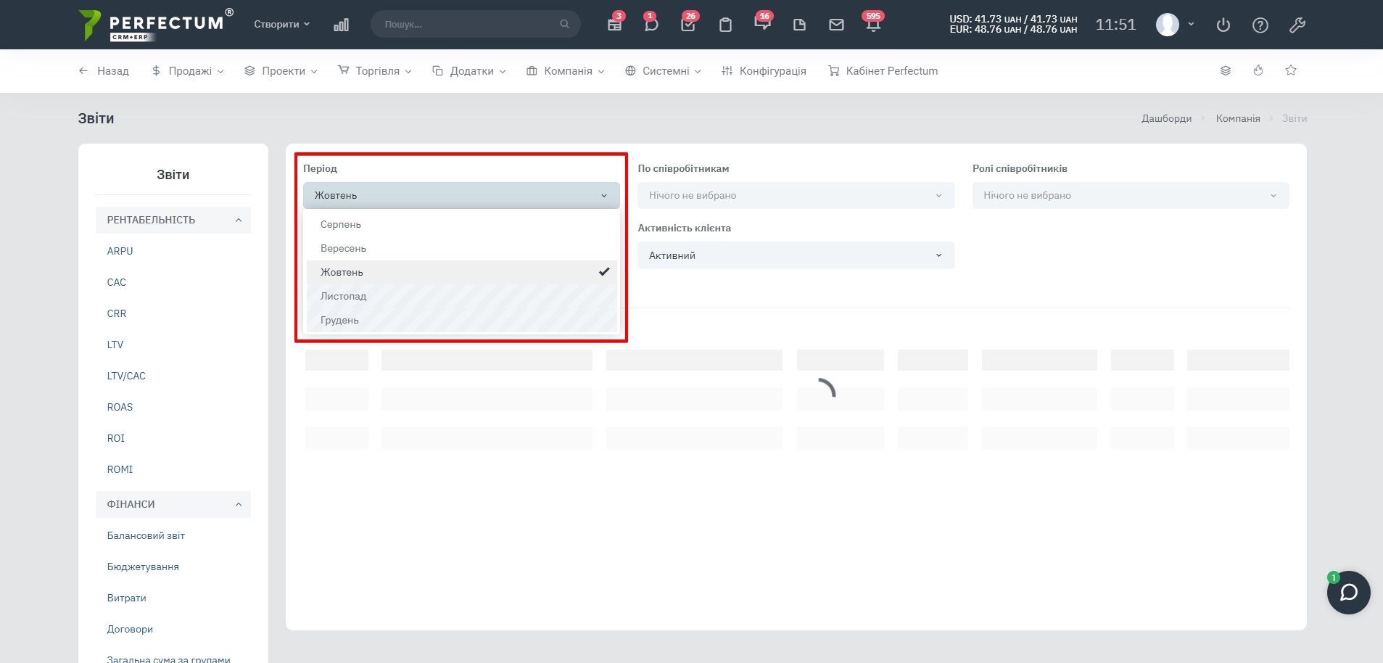Open the live chat bubble widget
This screenshot has width=1383, height=663.
point(1348,593)
